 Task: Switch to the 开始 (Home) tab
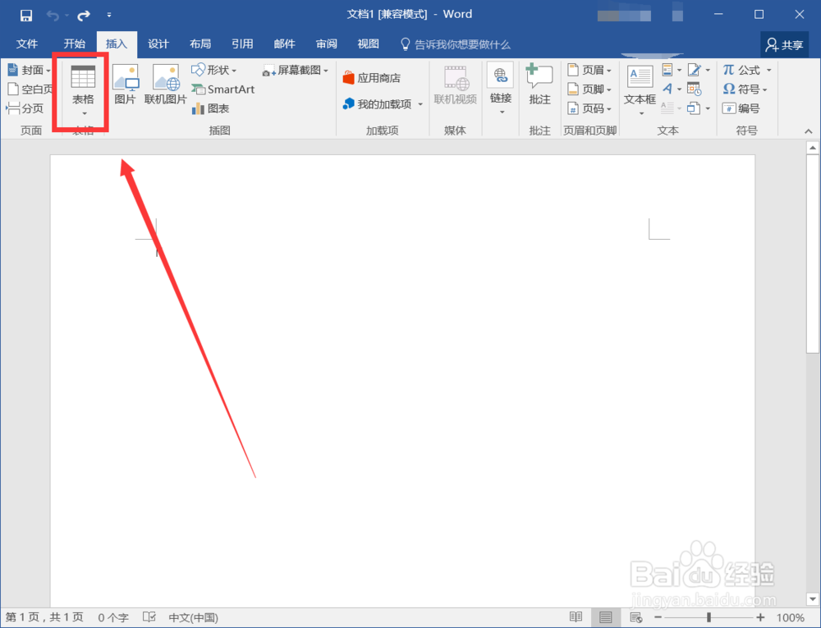coord(74,44)
